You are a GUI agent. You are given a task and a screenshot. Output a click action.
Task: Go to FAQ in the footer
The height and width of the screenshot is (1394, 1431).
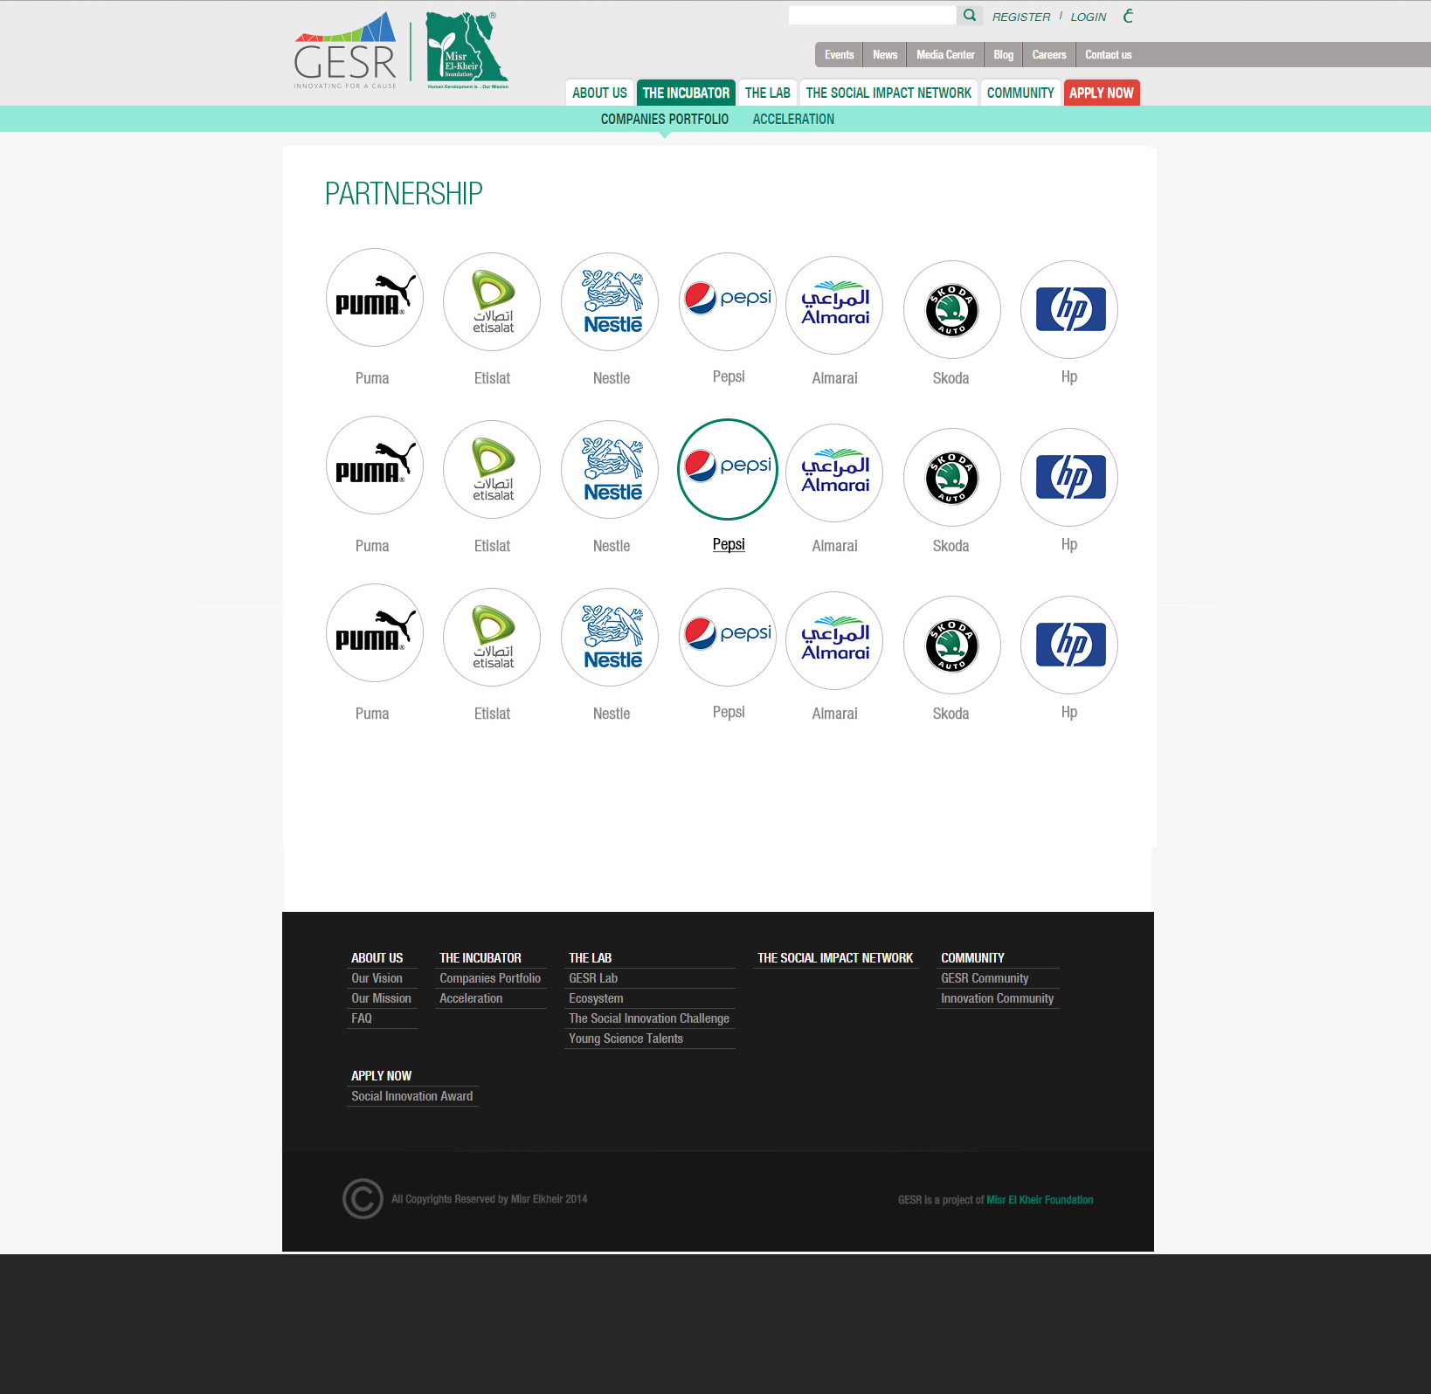362,1018
